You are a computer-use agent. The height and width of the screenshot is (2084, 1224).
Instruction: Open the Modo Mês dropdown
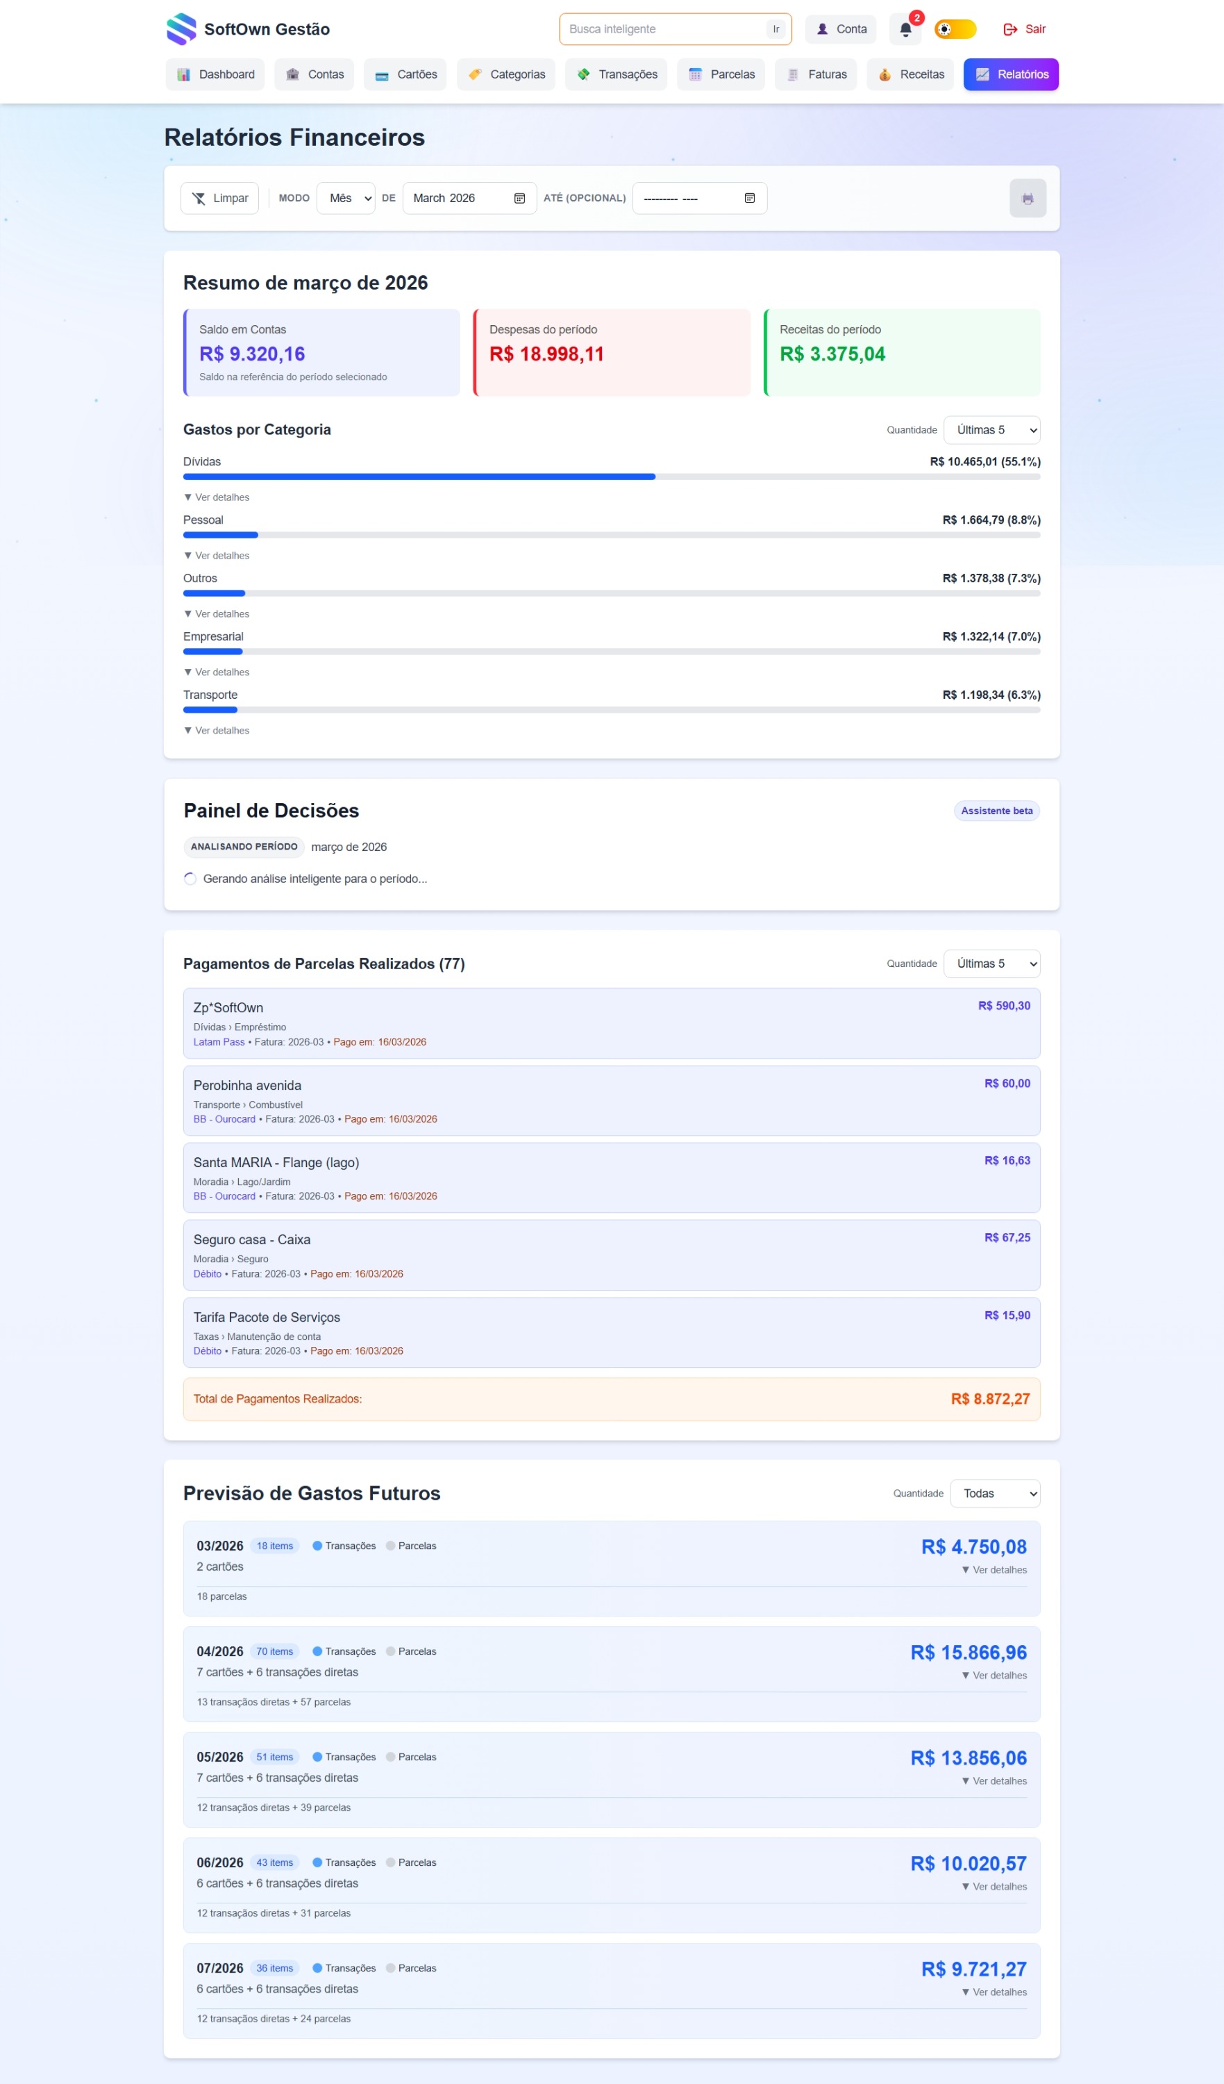click(x=346, y=199)
